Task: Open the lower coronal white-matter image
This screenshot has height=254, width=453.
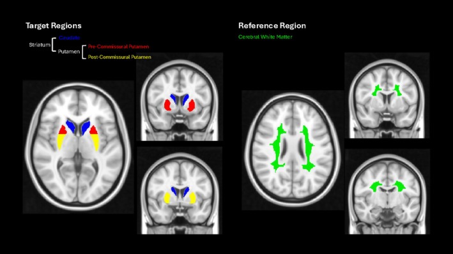Action: coord(387,191)
